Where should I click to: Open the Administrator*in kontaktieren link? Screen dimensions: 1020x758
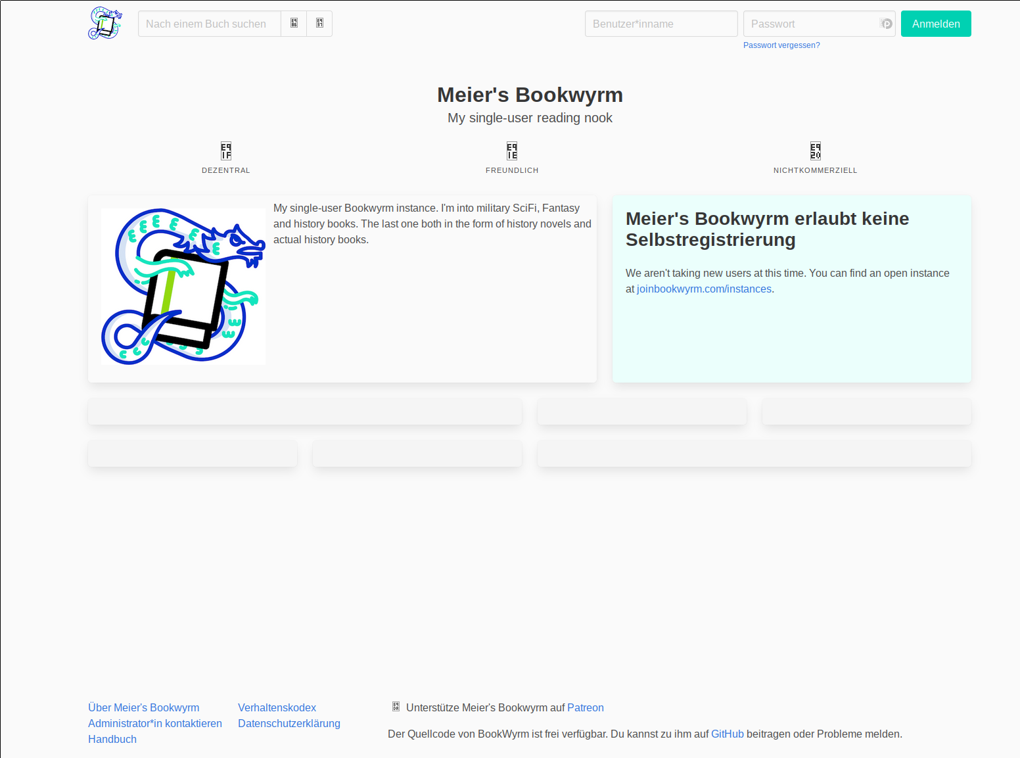point(154,723)
